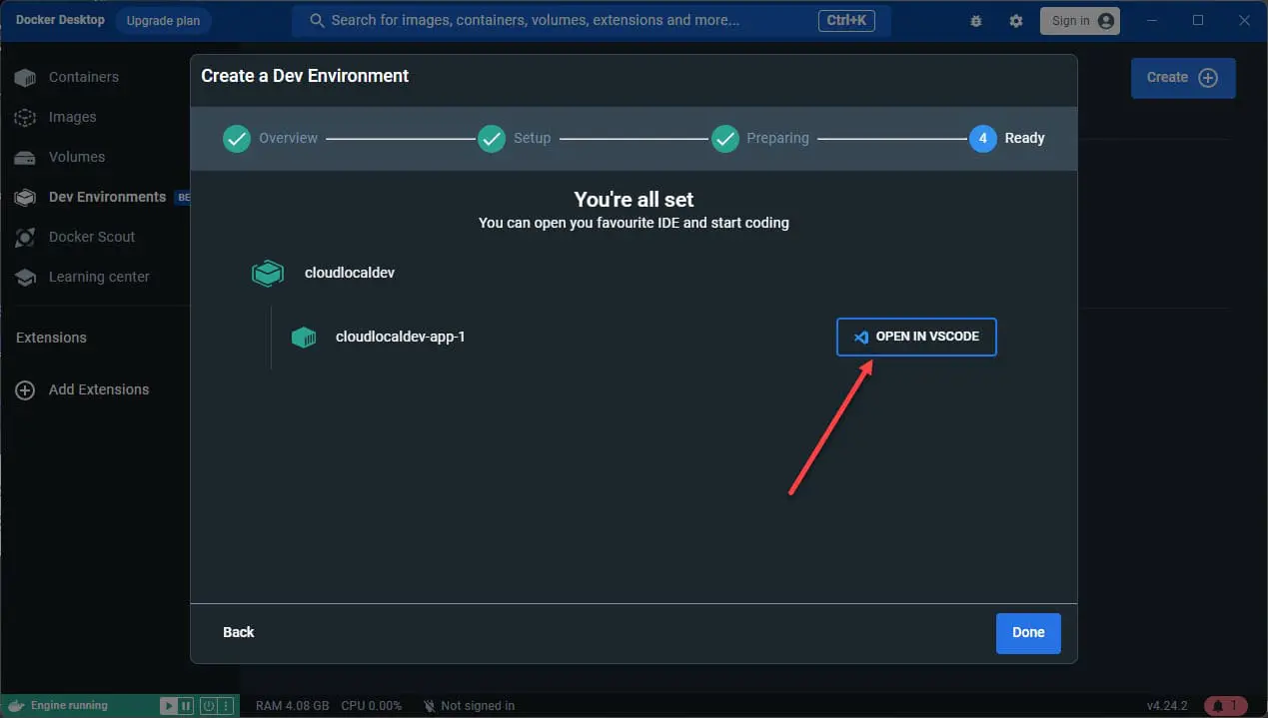Click the v4.24.2 version label

click(x=1167, y=706)
